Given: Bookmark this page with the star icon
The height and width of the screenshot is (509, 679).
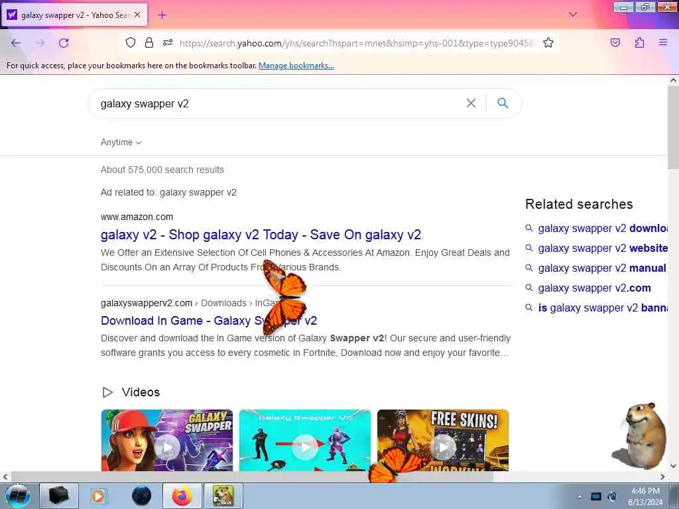Looking at the screenshot, I should [548, 42].
